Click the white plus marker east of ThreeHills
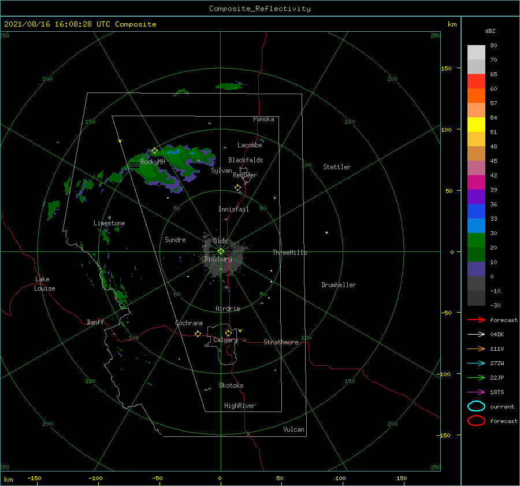Image resolution: width=520 pixels, height=486 pixels. (326, 232)
